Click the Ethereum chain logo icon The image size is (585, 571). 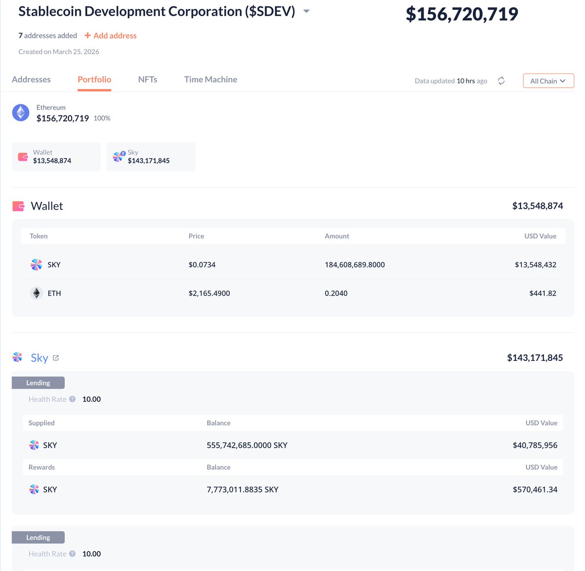pos(20,113)
